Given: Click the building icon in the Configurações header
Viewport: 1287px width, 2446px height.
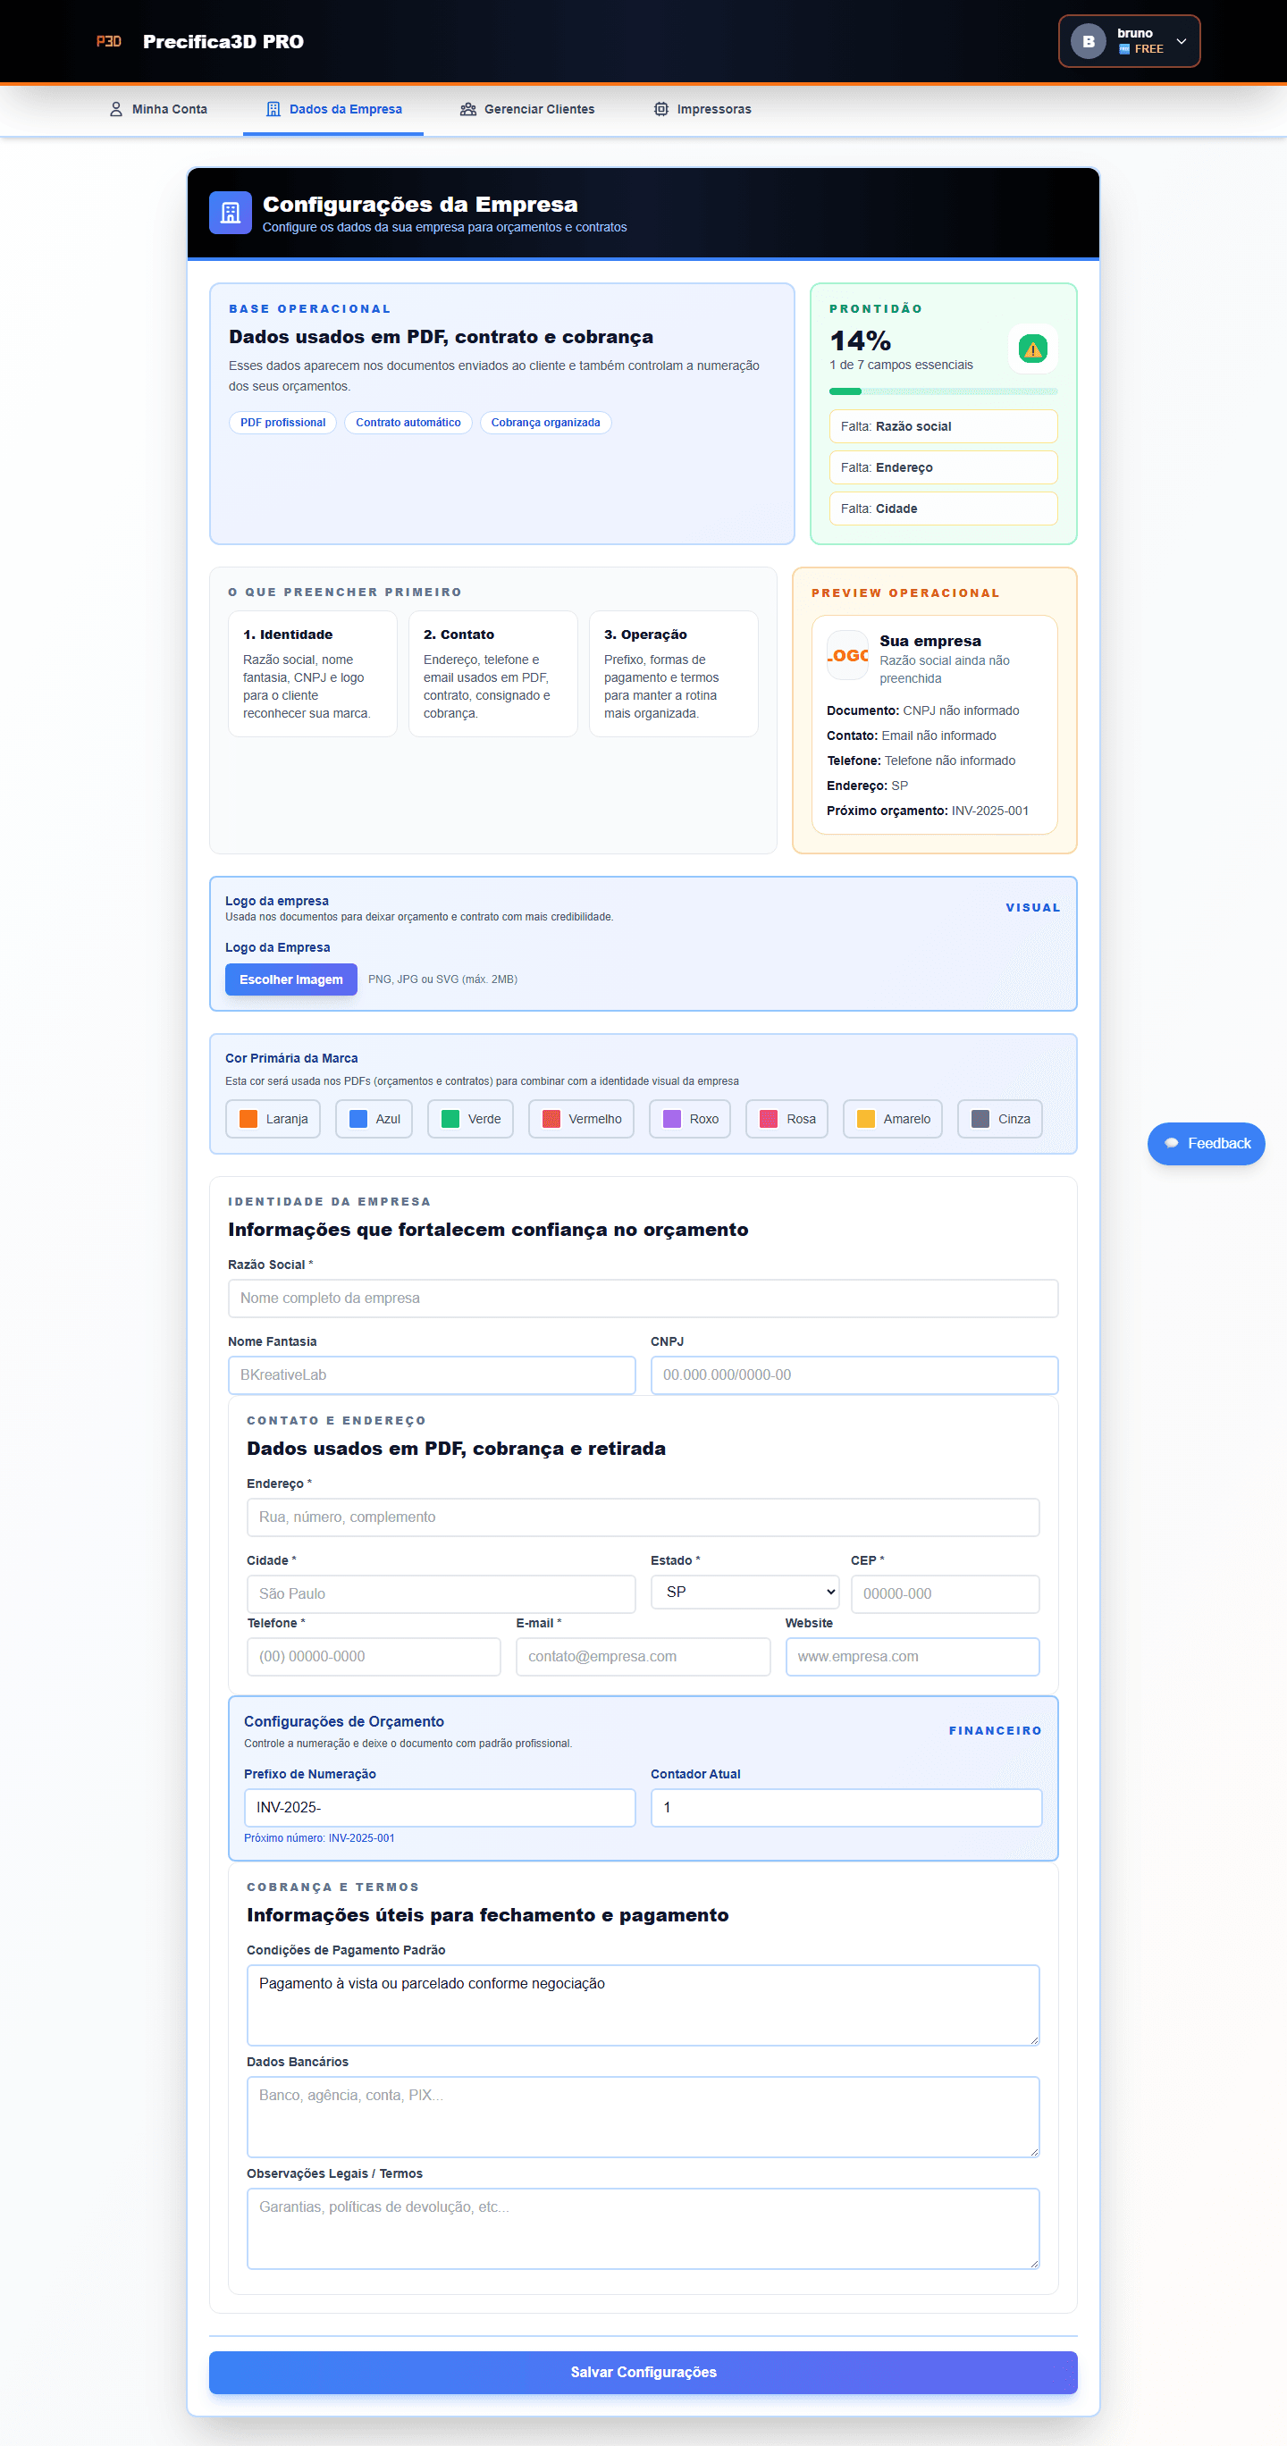Looking at the screenshot, I should (x=230, y=213).
